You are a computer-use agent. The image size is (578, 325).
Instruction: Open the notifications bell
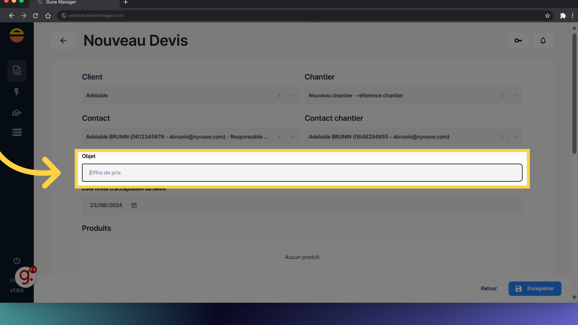point(543,41)
